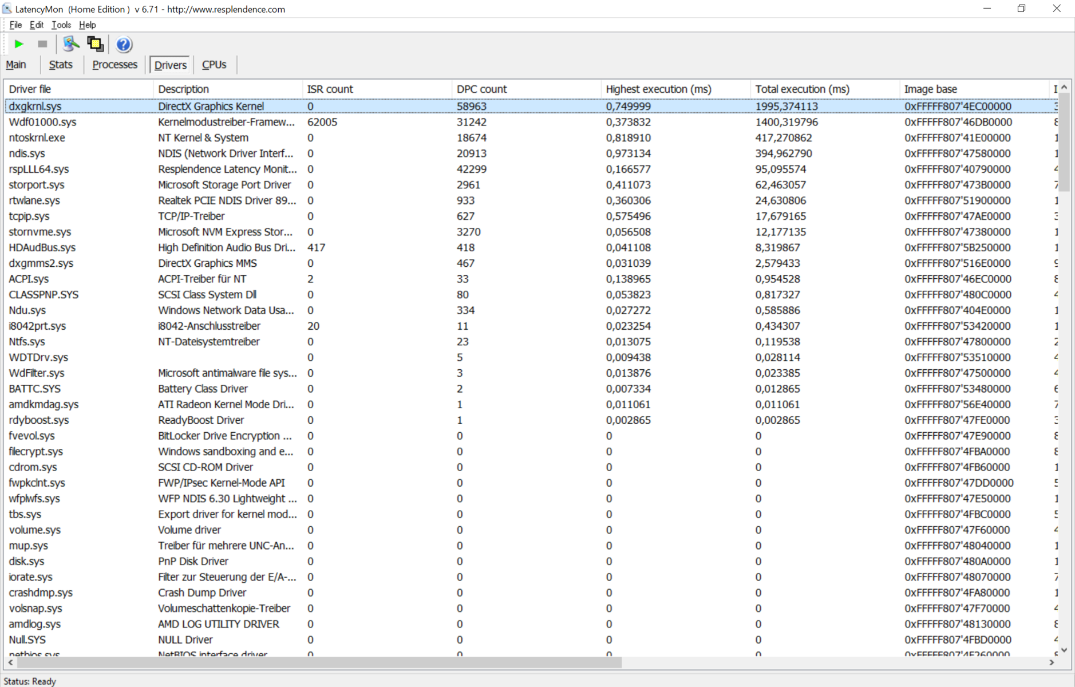The width and height of the screenshot is (1075, 687).
Task: Select the ndis.sys driver row
Action: click(x=531, y=153)
